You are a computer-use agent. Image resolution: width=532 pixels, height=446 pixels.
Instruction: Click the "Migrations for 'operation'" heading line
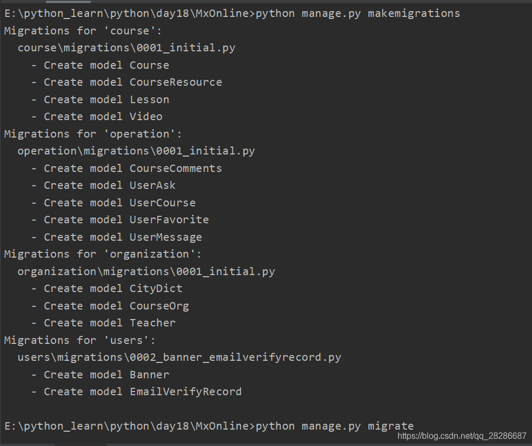[93, 134]
